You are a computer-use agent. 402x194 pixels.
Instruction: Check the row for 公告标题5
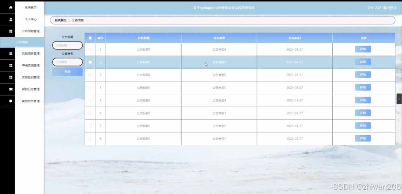tap(90, 88)
